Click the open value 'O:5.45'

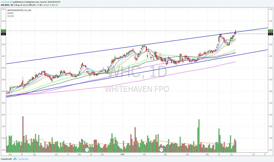point(37,5)
